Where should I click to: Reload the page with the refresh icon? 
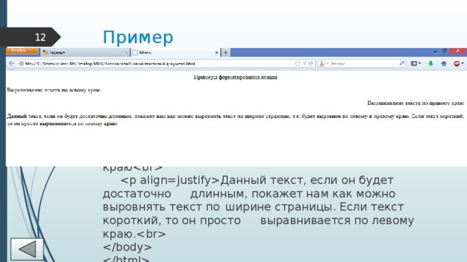311,63
